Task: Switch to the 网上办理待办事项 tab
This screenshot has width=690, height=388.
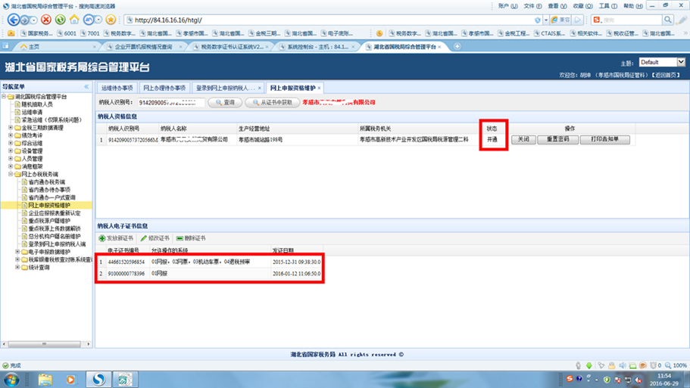Action: [164, 88]
